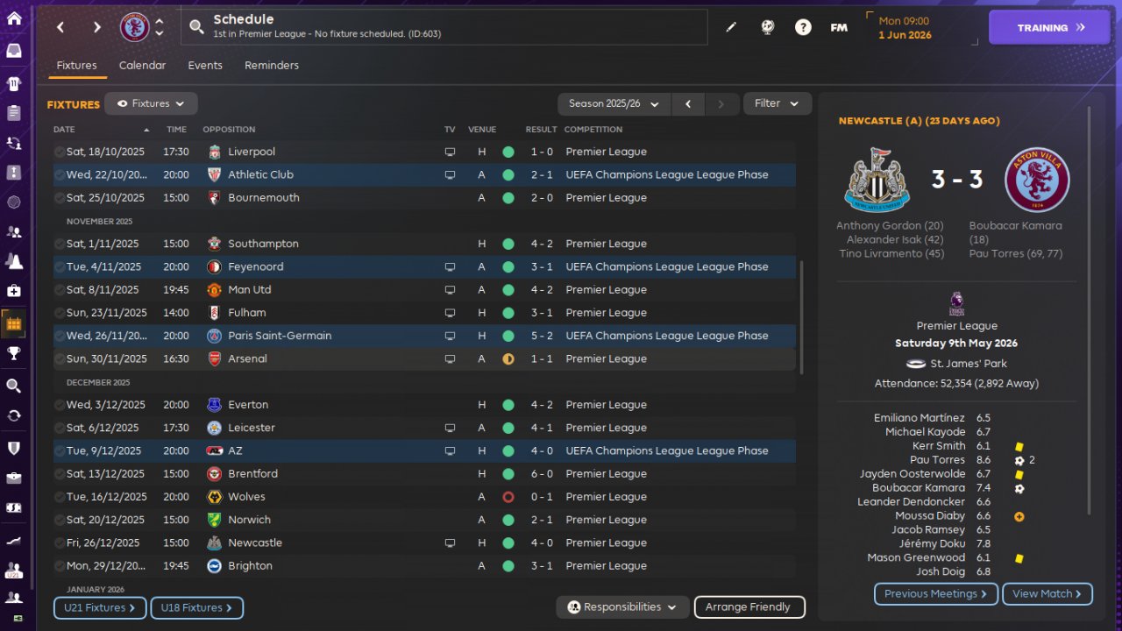
Task: Toggle the check circle for Man Utd fixture
Action: [x=59, y=290]
